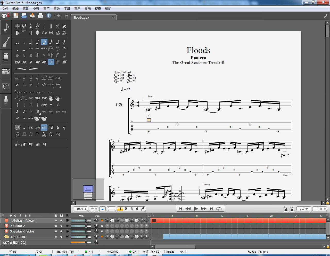Open the time signature tool

(x=31, y=26)
